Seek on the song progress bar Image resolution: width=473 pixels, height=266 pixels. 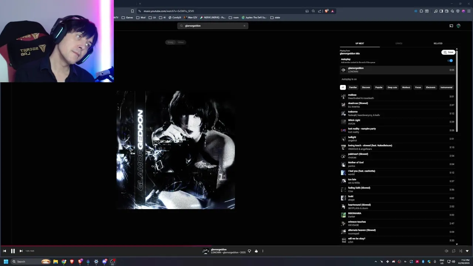point(236,246)
